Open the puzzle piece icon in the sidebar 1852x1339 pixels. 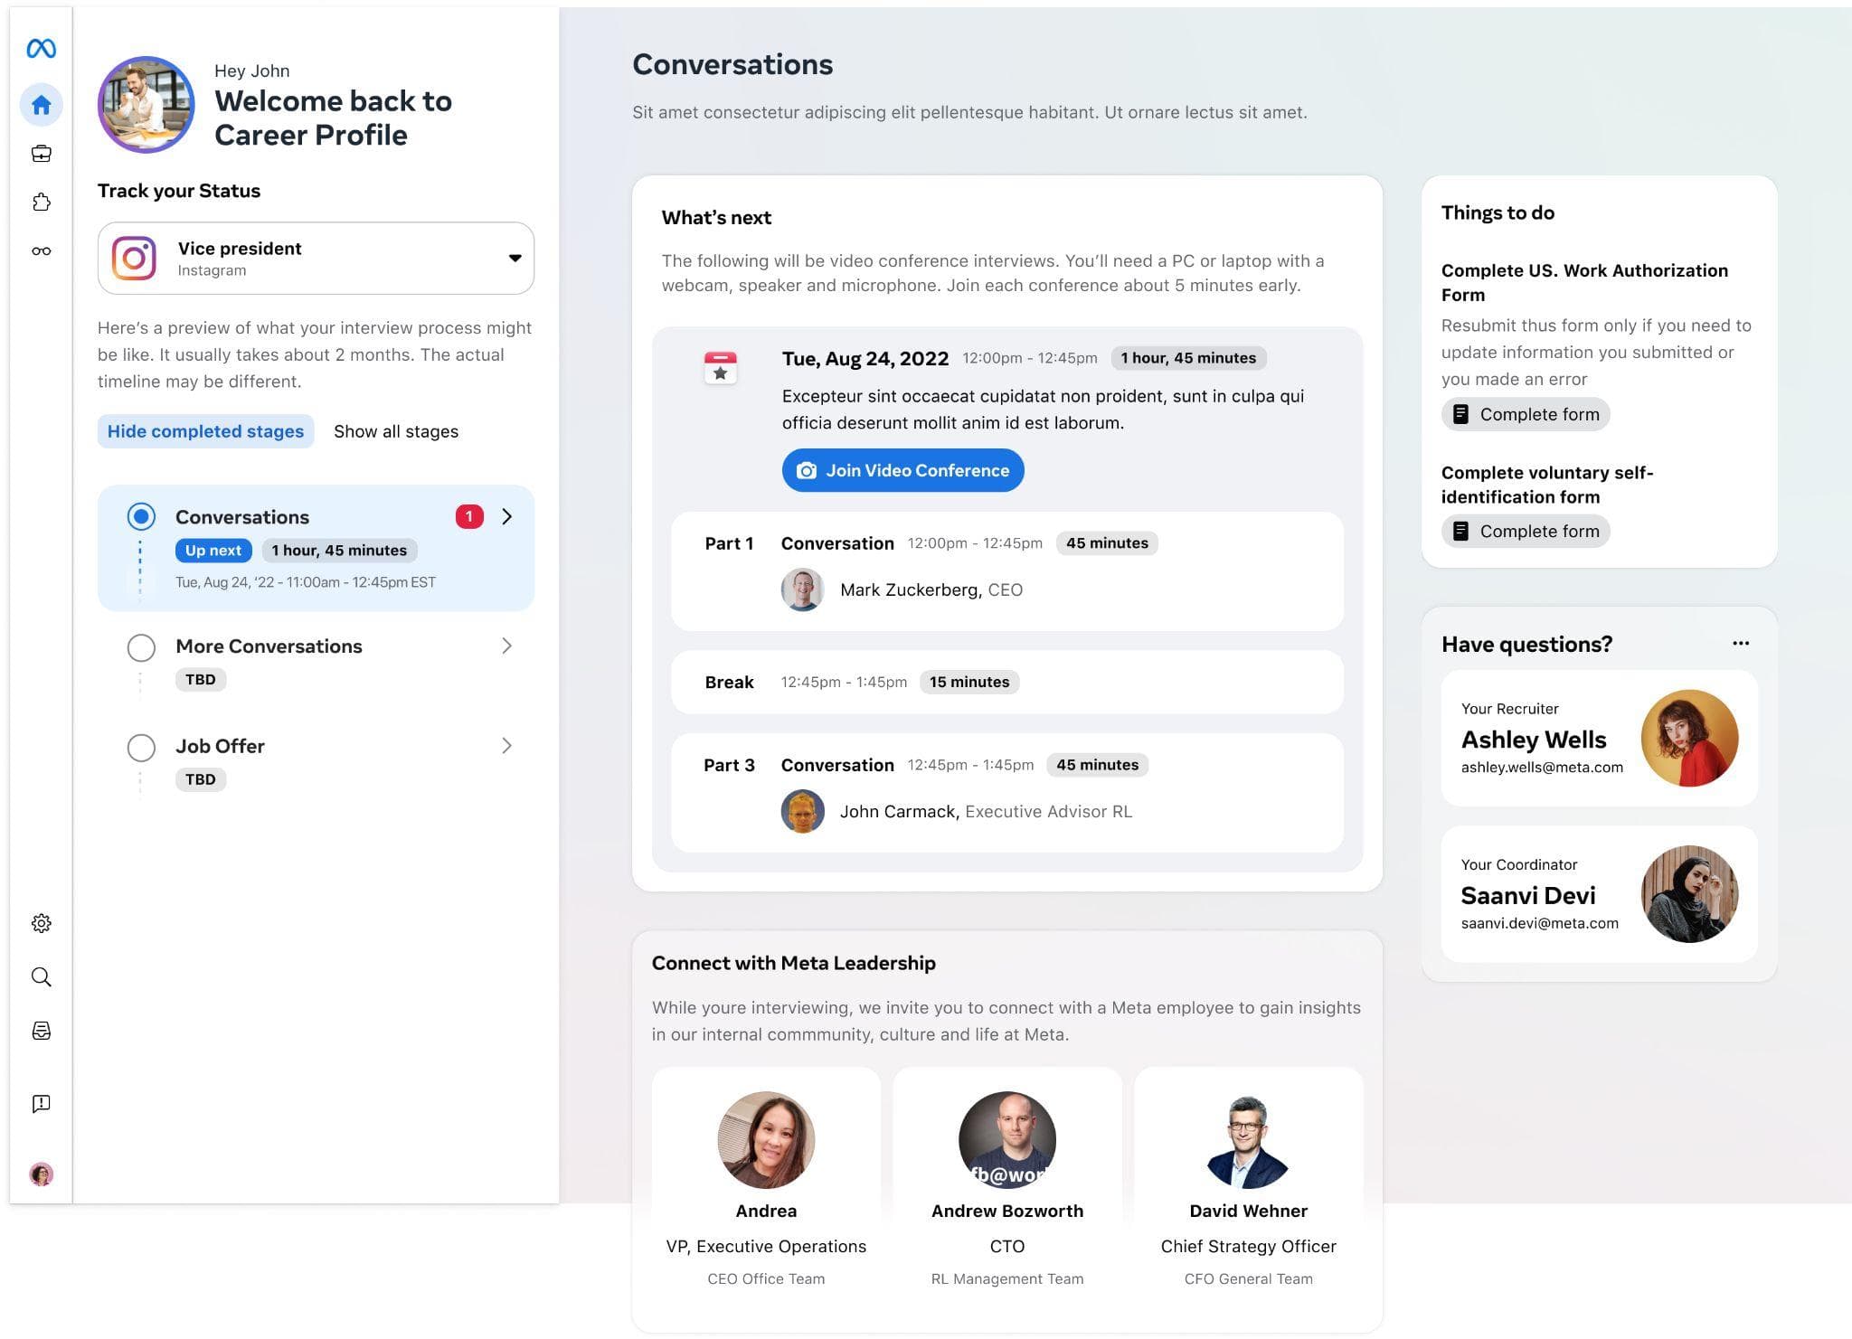(x=41, y=203)
